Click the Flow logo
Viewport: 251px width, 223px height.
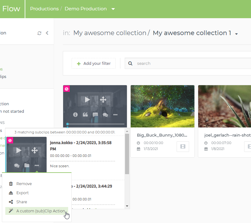(11, 9)
